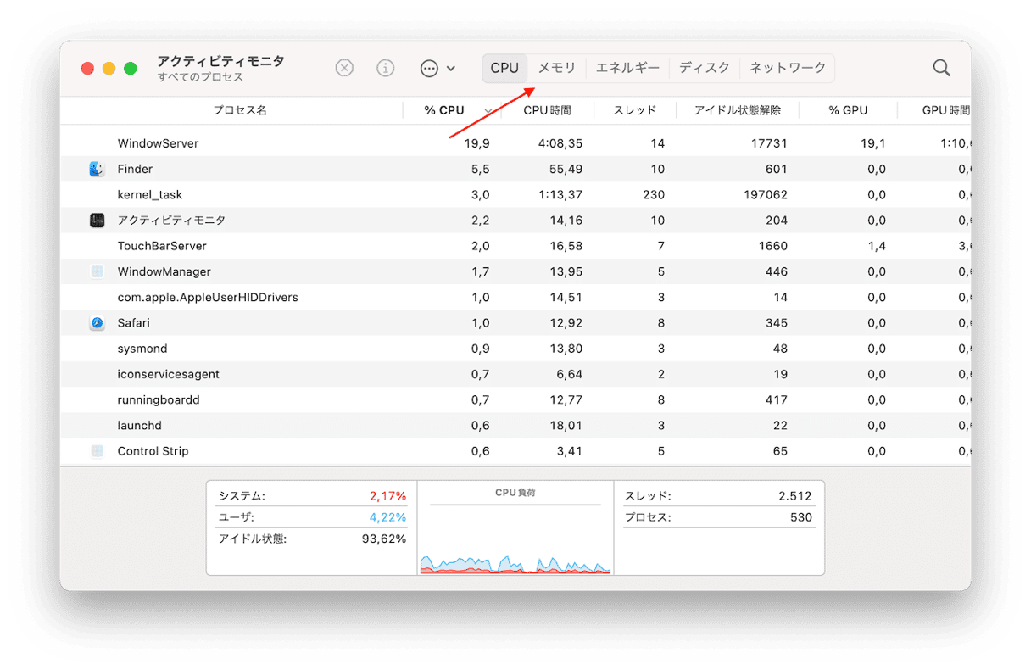1031x670 pixels.
Task: Click kernel_task thread count 230
Action: 654,195
